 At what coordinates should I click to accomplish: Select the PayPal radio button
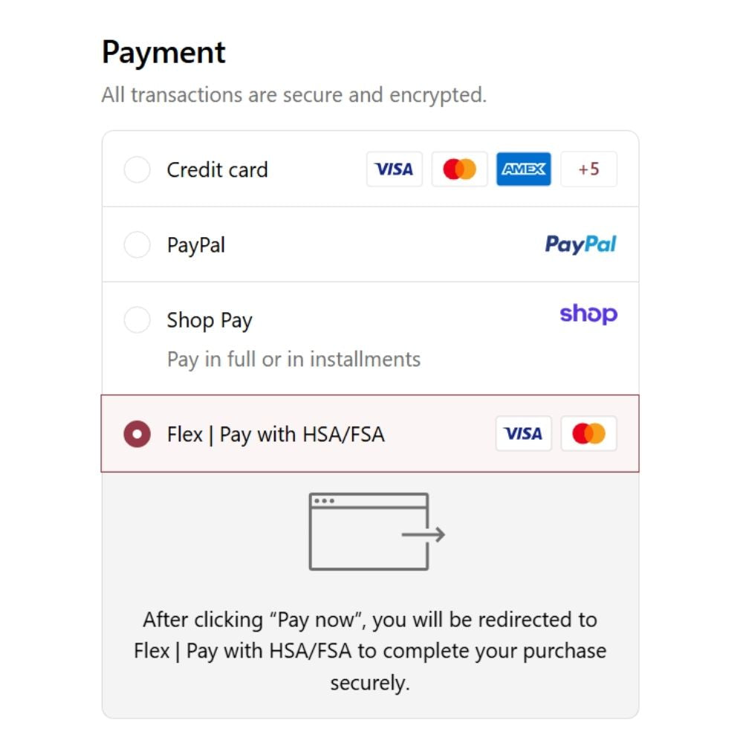click(x=137, y=245)
